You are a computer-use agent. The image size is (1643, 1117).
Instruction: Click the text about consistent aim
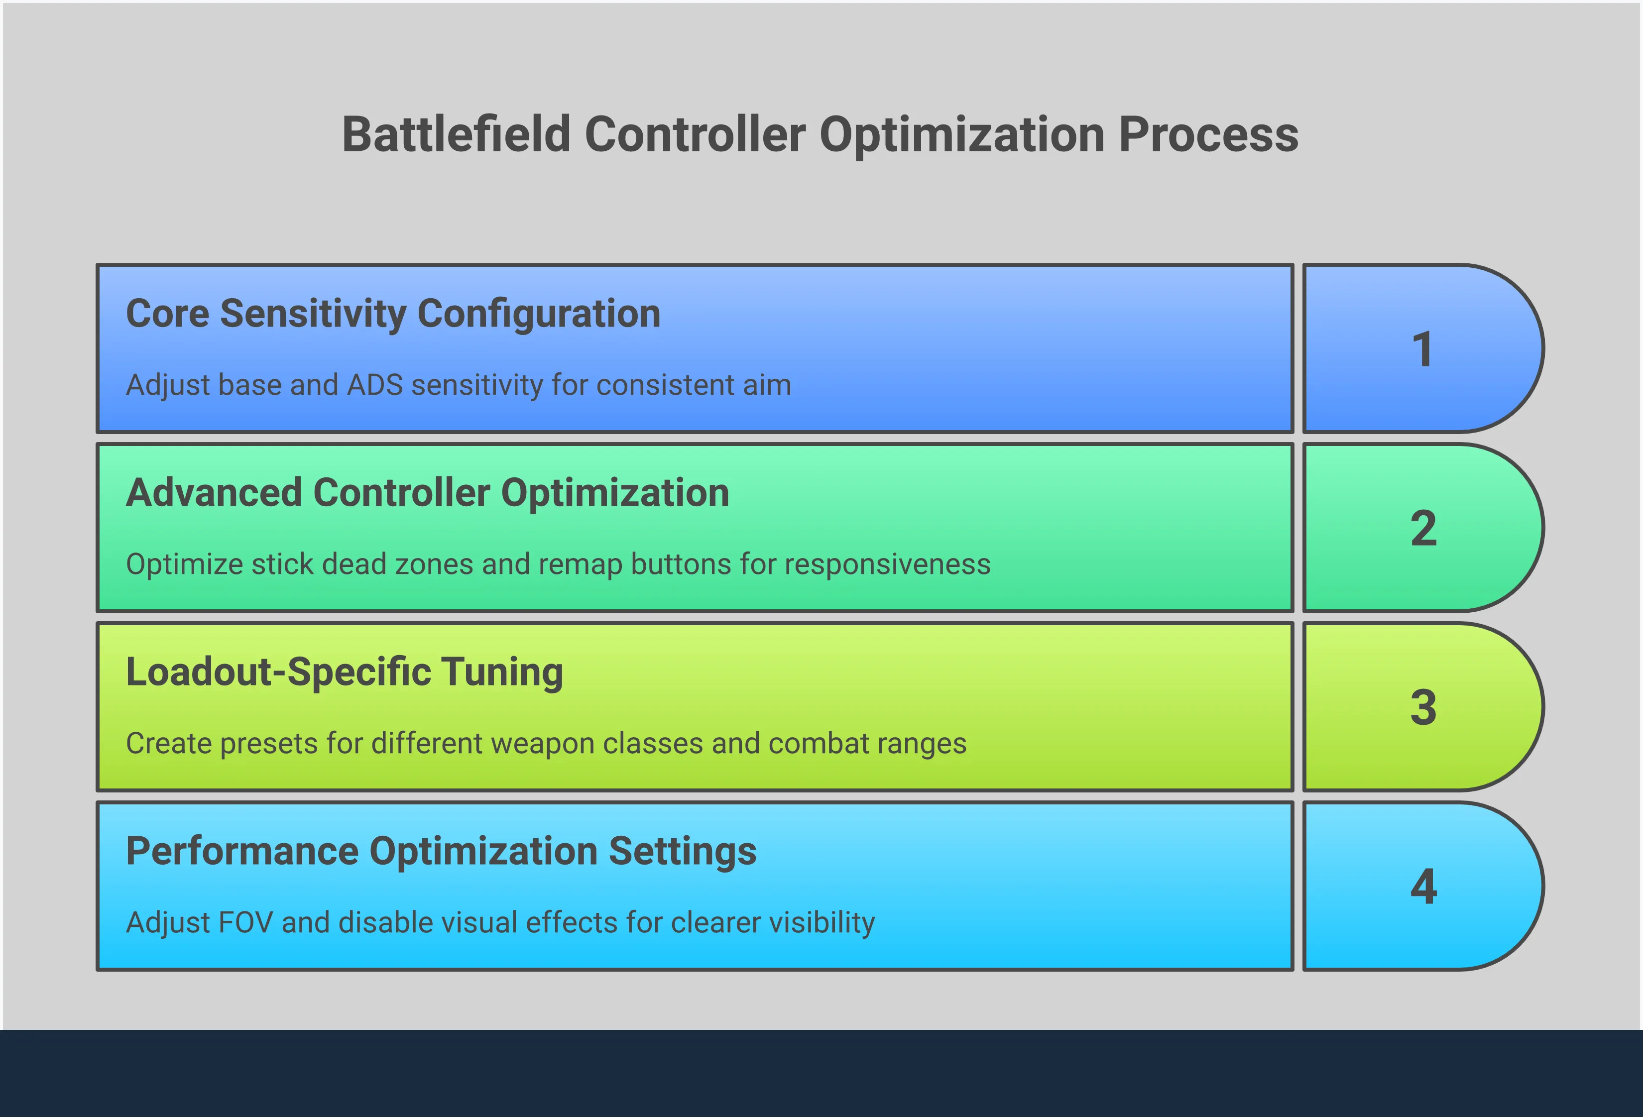coord(458,385)
